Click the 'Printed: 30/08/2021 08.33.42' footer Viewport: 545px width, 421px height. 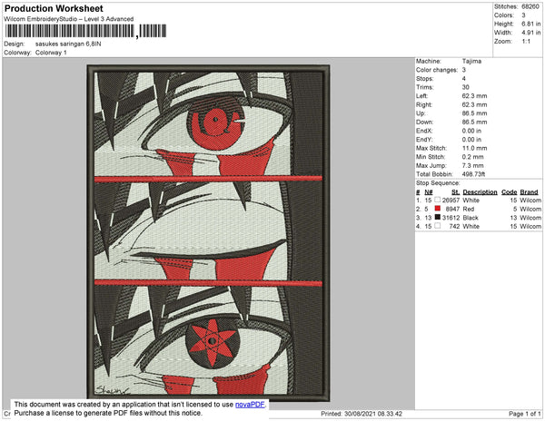click(x=362, y=414)
